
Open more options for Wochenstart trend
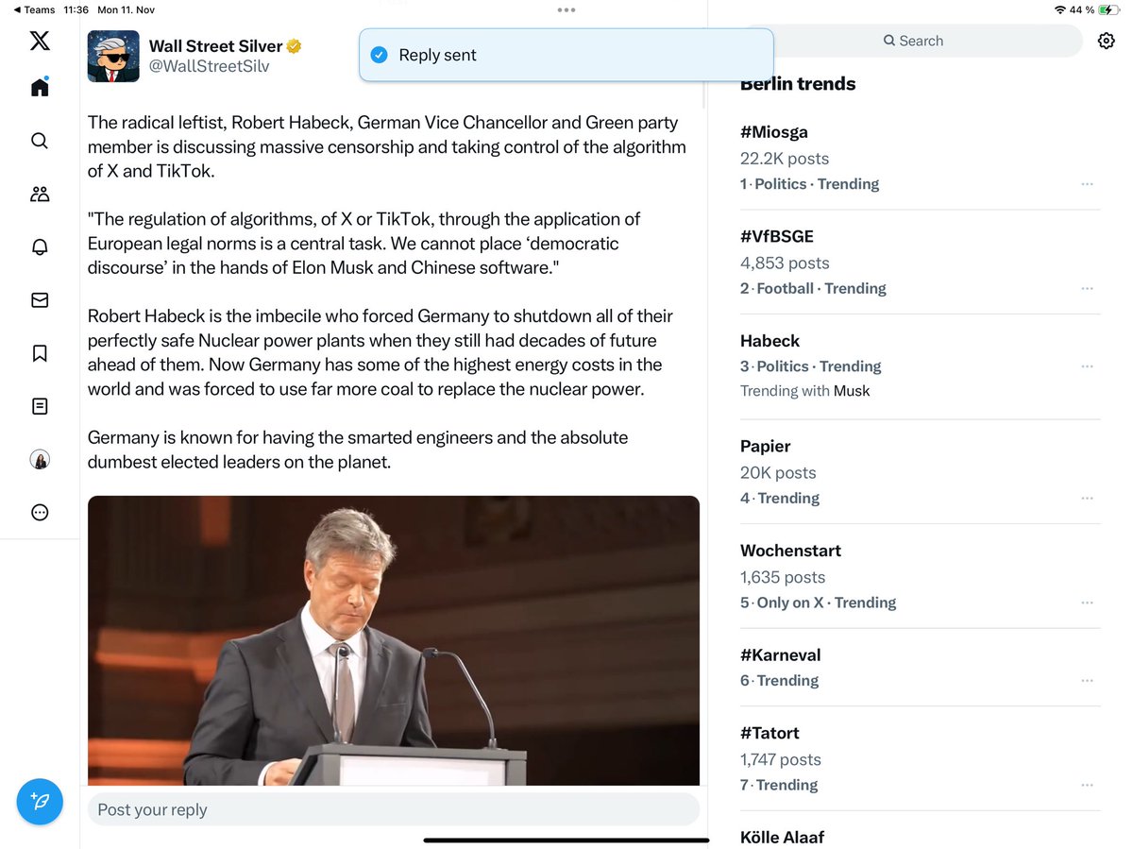1087,603
